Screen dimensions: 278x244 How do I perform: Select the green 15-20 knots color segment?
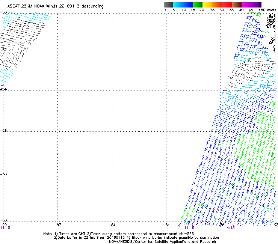(198, 5)
